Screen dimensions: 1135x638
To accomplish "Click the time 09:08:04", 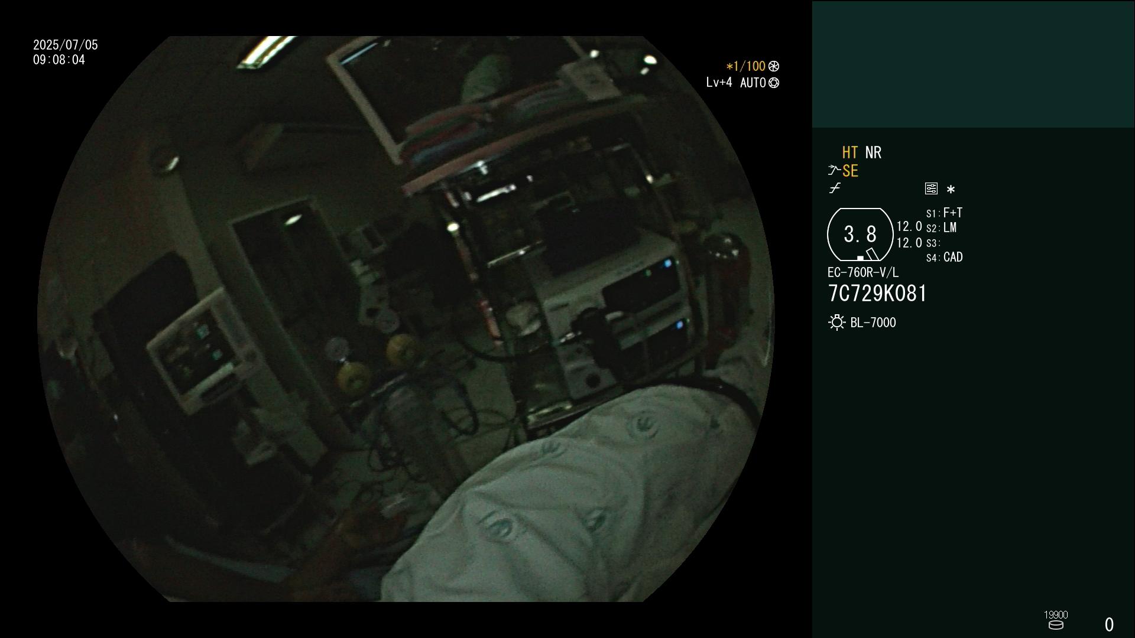I will click(x=59, y=60).
